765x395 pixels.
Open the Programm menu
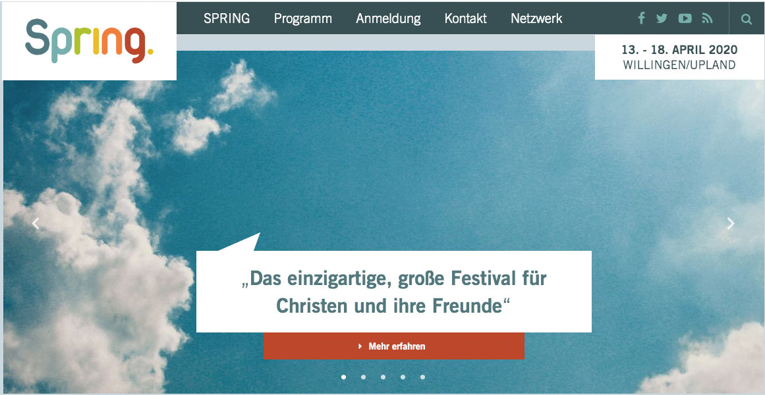click(x=302, y=19)
